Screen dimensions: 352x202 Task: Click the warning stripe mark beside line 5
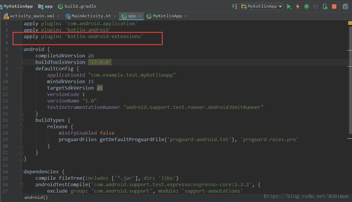point(350,50)
